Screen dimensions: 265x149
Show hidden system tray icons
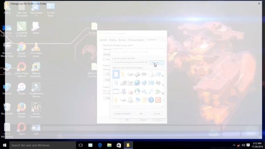point(234,145)
